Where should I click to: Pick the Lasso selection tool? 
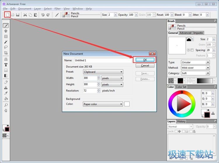tap(6, 47)
